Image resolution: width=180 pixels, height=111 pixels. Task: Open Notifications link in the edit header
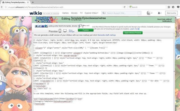pyautogui.click(x=167, y=21)
